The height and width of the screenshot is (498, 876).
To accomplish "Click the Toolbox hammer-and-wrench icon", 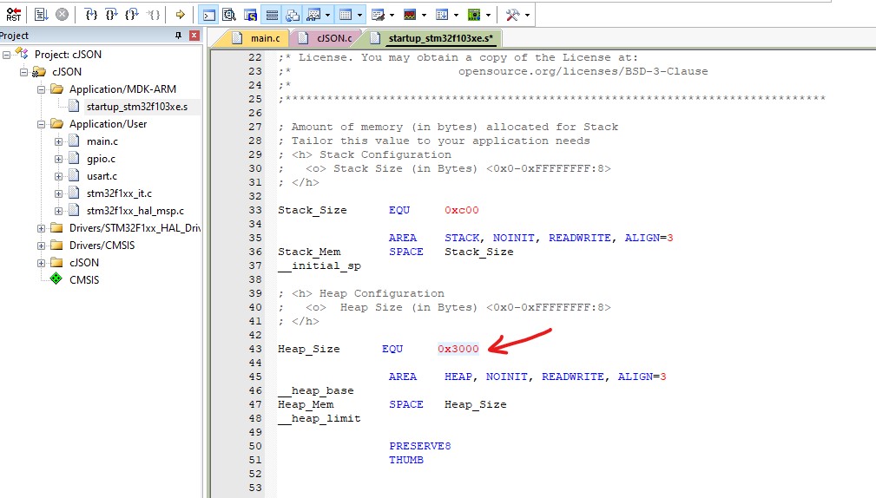I will point(512,15).
